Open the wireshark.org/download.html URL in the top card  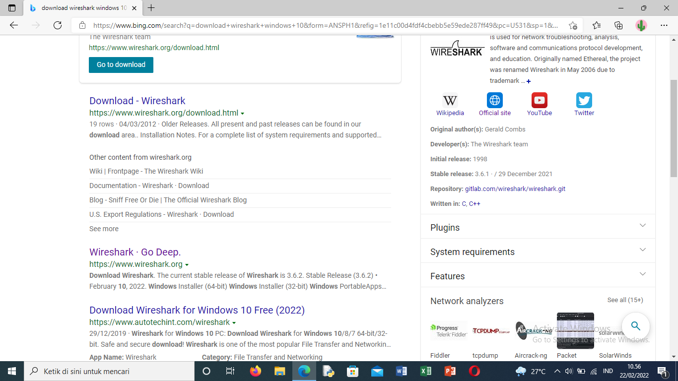[154, 48]
